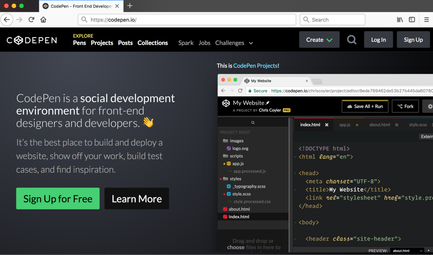Open the Challenges link
Screen dimensions: 433x255
pyautogui.click(x=230, y=43)
